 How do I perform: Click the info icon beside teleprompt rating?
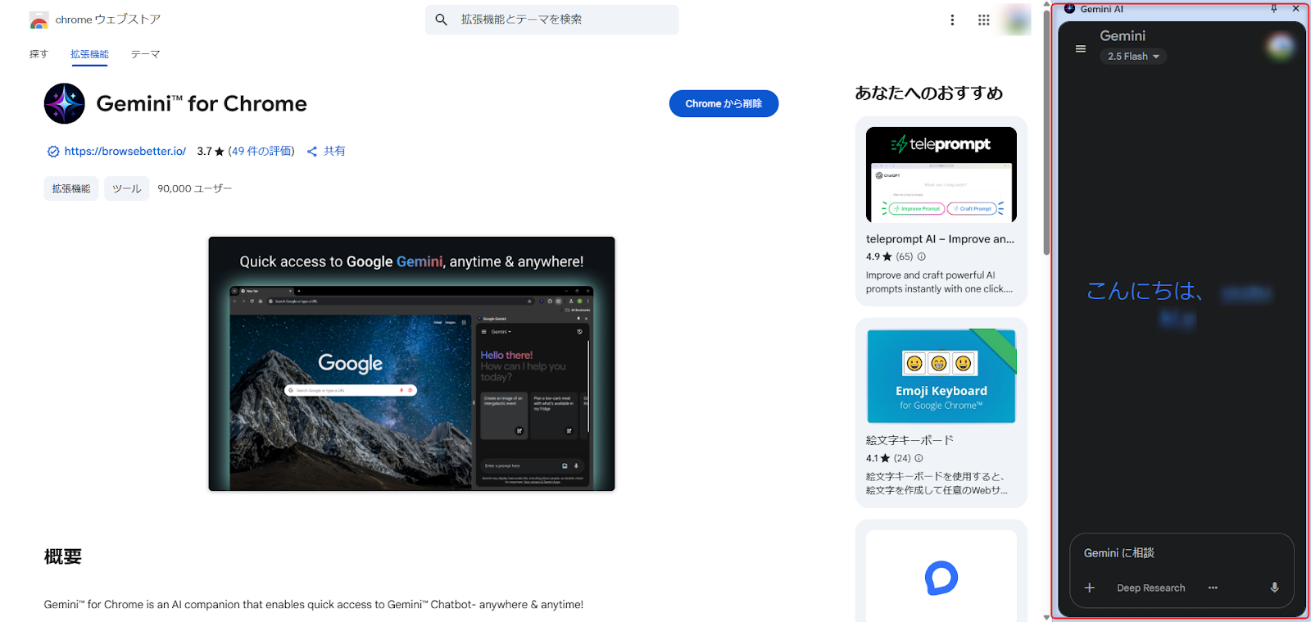(x=922, y=257)
